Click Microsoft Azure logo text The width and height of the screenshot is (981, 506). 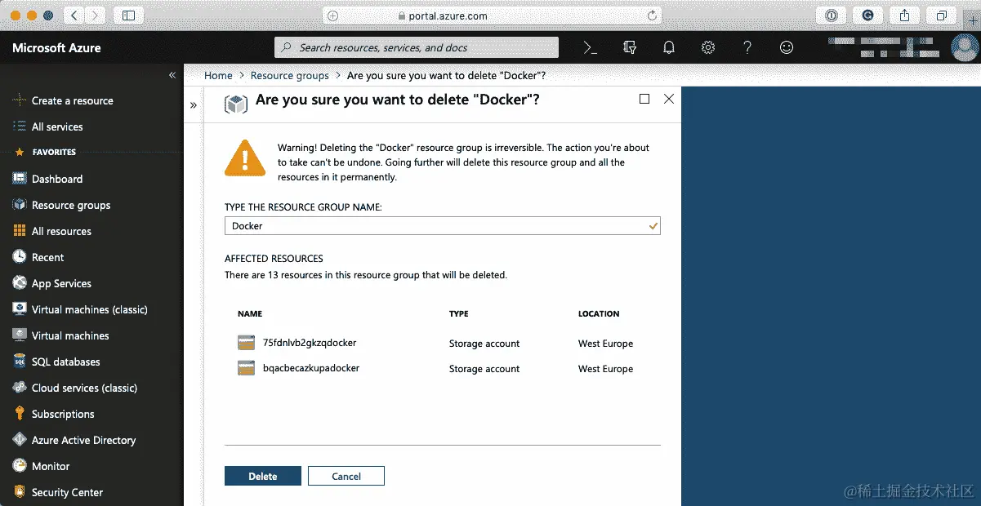pyautogui.click(x=56, y=48)
